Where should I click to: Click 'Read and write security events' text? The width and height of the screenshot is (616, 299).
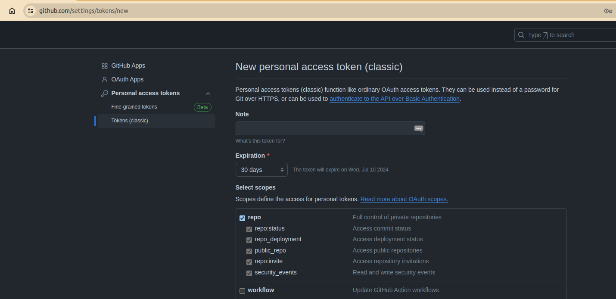coord(394,272)
